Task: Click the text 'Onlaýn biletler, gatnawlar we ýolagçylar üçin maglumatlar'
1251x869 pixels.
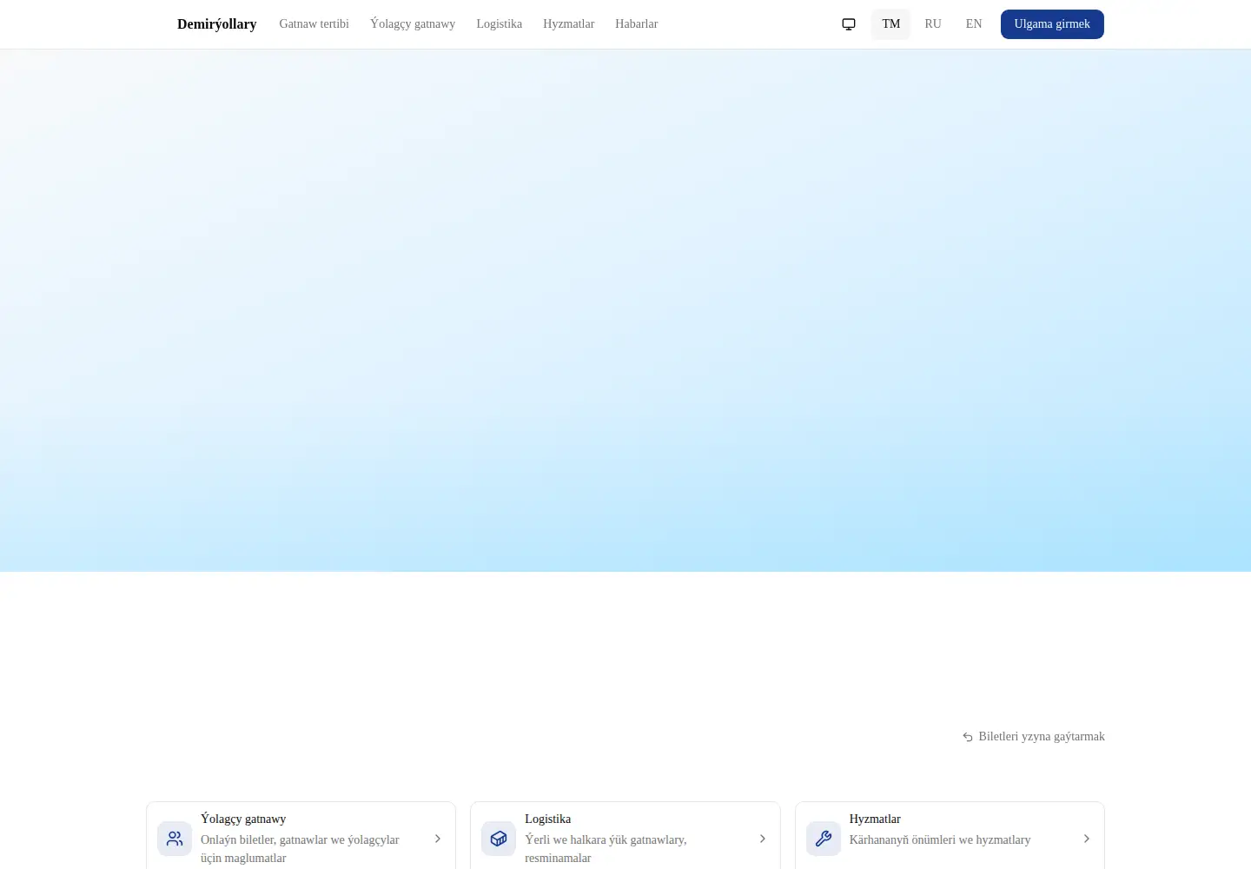Action: click(x=300, y=849)
